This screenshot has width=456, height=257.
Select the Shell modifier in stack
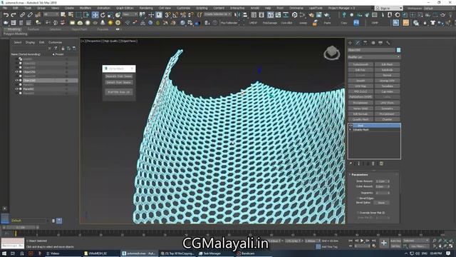[375, 126]
